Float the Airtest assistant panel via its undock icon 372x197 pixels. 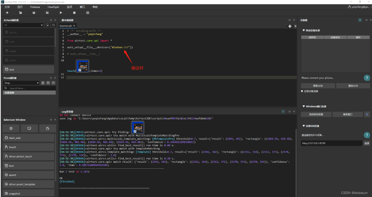[x=51, y=20]
